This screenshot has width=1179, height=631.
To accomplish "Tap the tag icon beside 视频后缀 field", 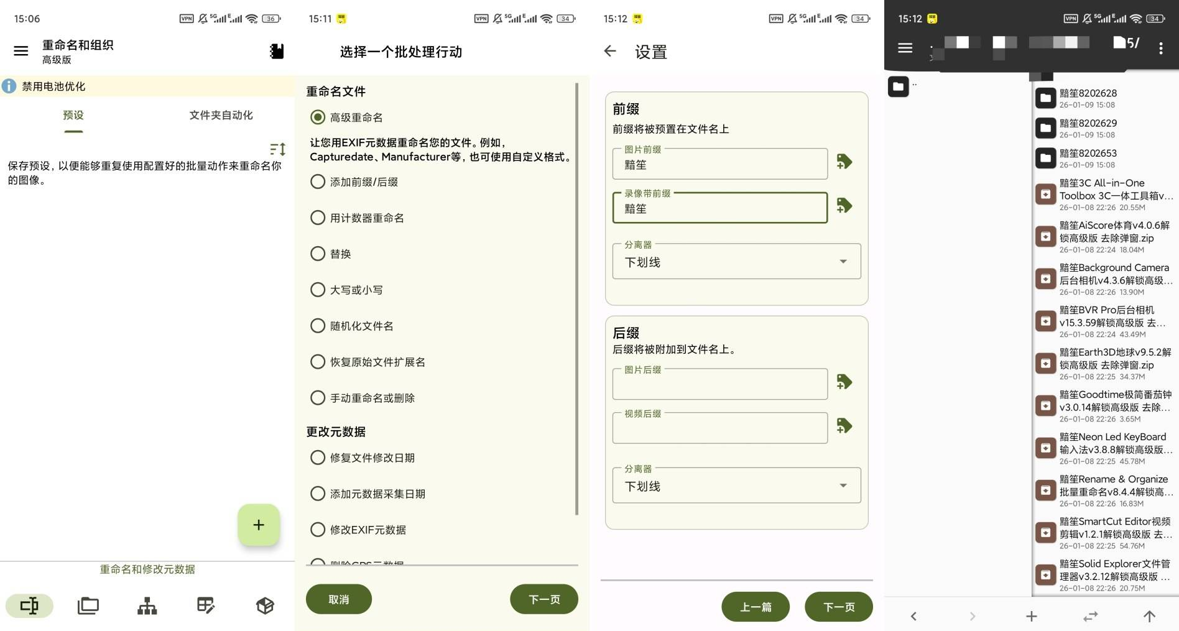I will [x=844, y=426].
